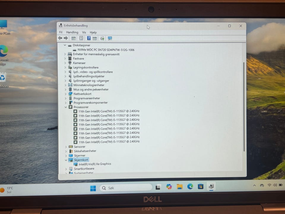The width and height of the screenshot is (285, 214).
Task: Select Lydbehandlingsobjekter row
Action: tap(89, 76)
